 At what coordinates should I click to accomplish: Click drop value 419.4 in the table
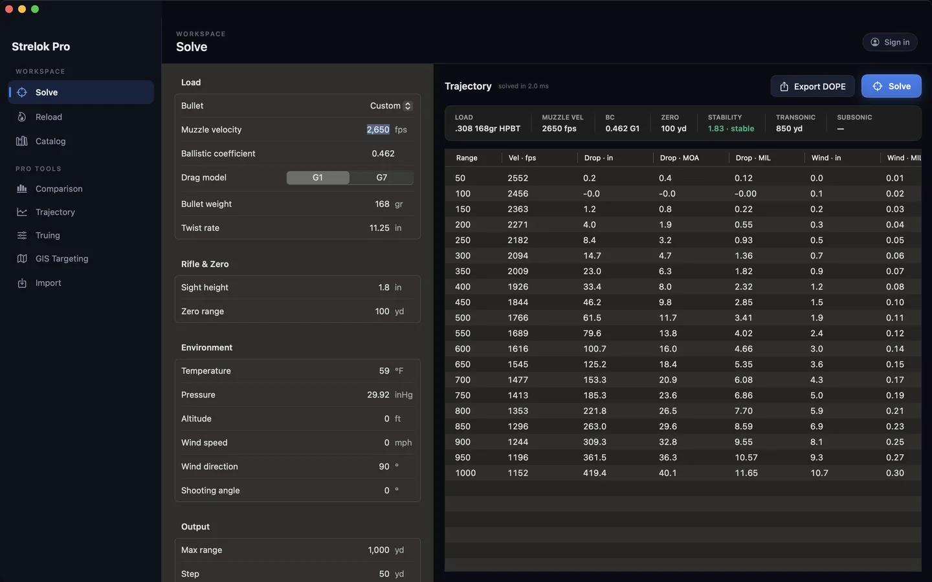tap(595, 473)
